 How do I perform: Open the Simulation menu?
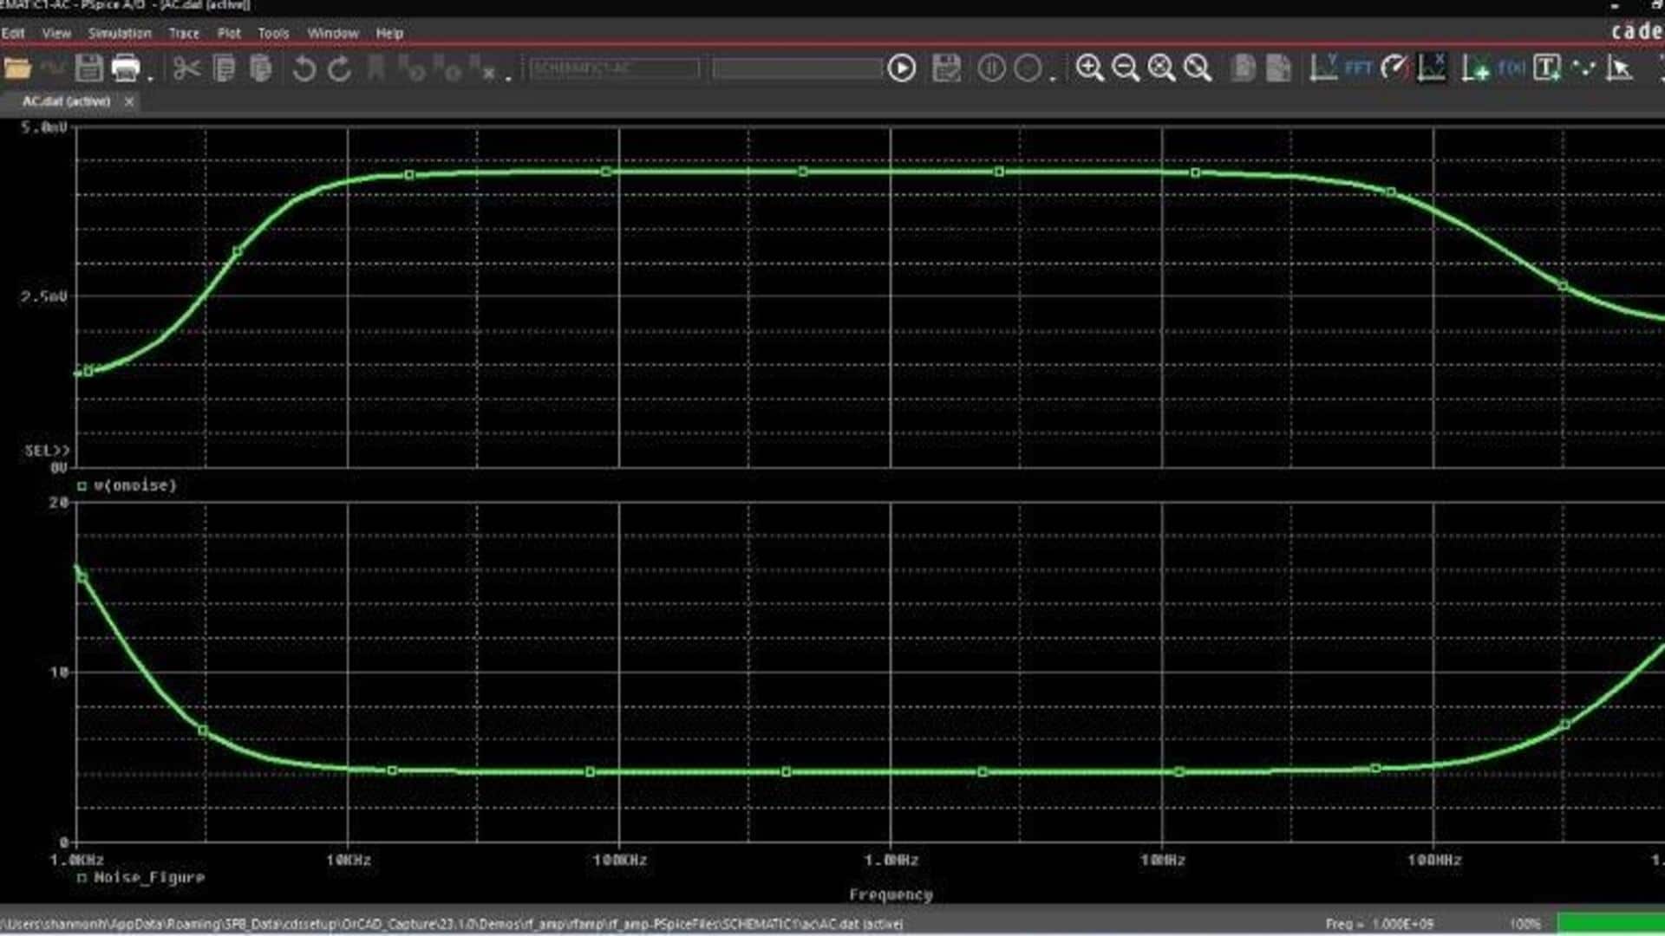tap(120, 33)
